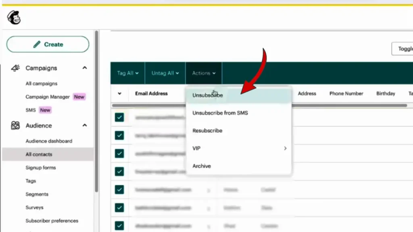Click the Campaigns megaphone icon
413x232 pixels.
tap(15, 68)
